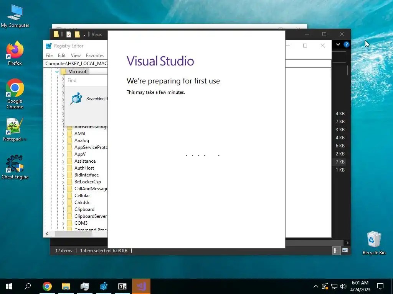Image resolution: width=393 pixels, height=294 pixels.
Task: Expand the Assistance registry key
Action: pyautogui.click(x=63, y=162)
